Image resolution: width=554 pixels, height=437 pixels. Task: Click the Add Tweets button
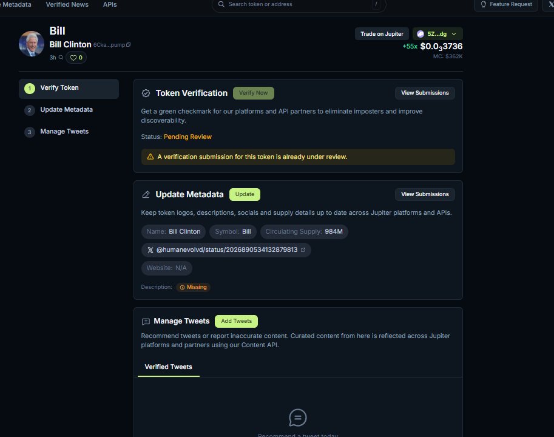pyautogui.click(x=237, y=321)
